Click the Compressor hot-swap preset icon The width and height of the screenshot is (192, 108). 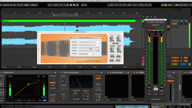click(x=53, y=73)
